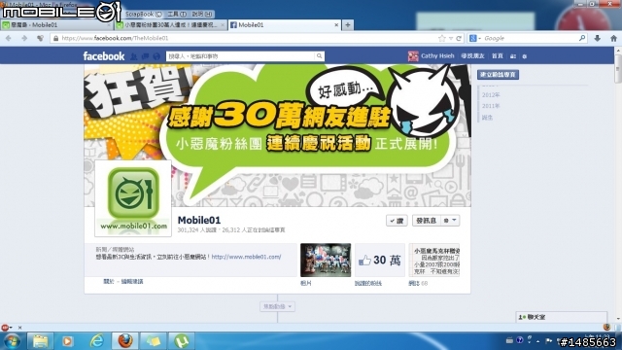Viewport: 622px width, 350px height.
Task: Jump to 2012年 on the timeline
Action: pyautogui.click(x=491, y=95)
